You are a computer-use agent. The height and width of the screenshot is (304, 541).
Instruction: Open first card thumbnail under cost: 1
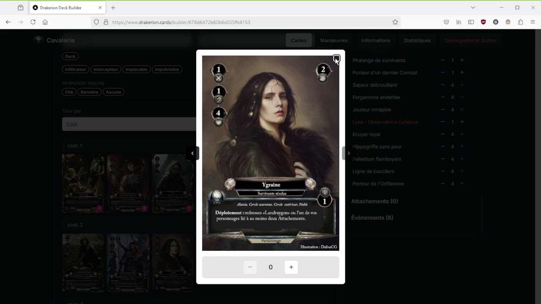click(x=83, y=183)
